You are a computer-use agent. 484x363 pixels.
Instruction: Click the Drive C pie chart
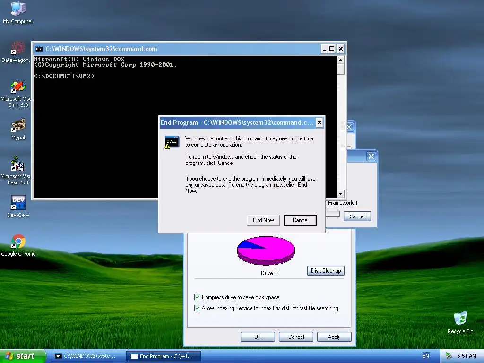click(x=266, y=251)
